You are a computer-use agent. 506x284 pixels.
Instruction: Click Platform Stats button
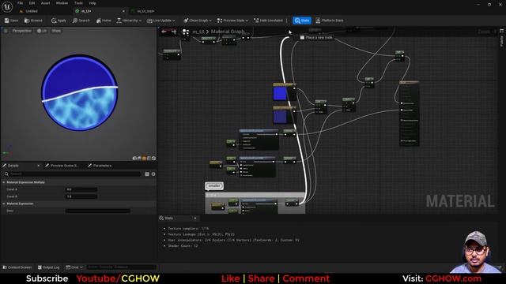pyautogui.click(x=330, y=21)
